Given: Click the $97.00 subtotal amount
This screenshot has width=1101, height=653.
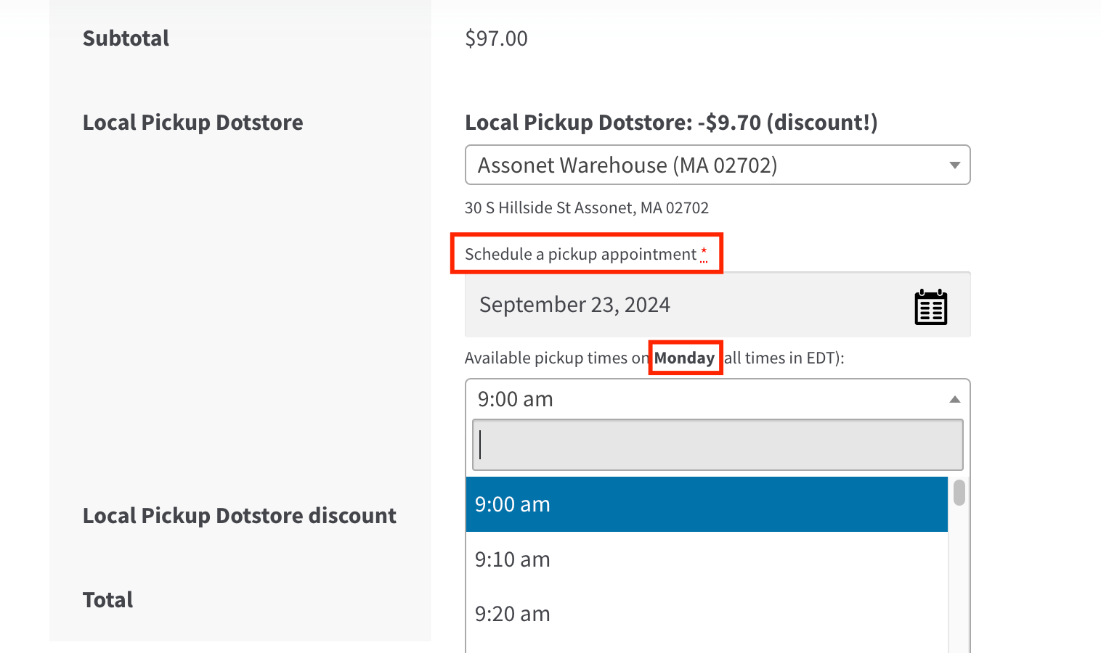Looking at the screenshot, I should [x=496, y=38].
